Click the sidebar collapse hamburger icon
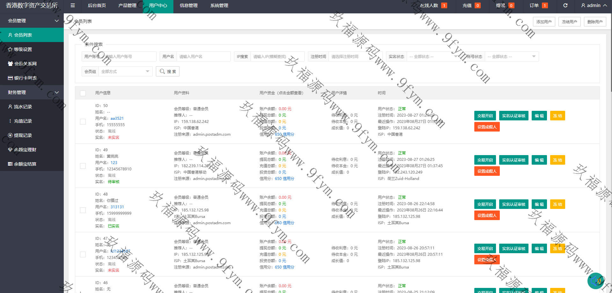Image resolution: width=612 pixels, height=293 pixels. pyautogui.click(x=73, y=5)
